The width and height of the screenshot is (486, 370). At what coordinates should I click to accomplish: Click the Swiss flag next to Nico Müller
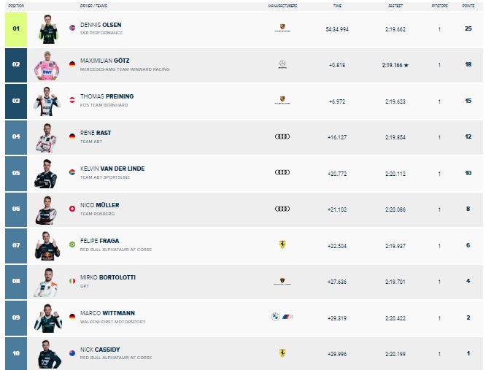coord(72,209)
